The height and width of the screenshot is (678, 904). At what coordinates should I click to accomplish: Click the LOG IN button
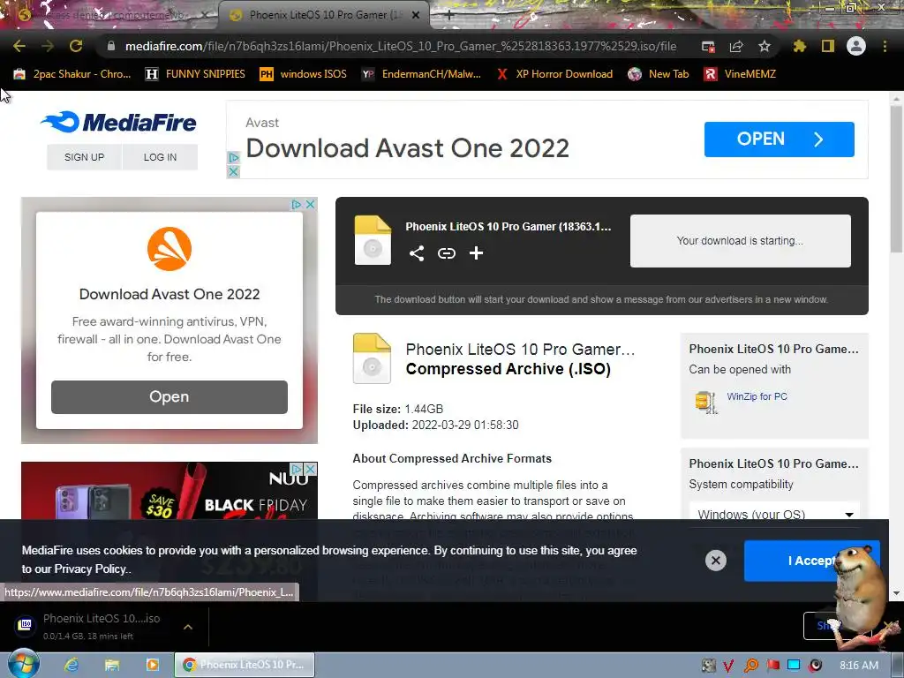161,157
